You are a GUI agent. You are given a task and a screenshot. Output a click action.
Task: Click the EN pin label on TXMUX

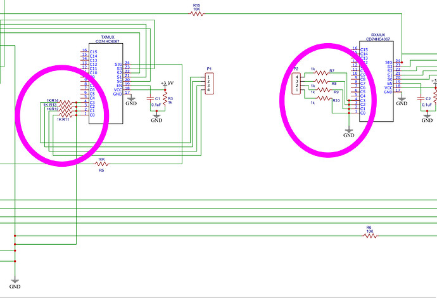coord(119,86)
